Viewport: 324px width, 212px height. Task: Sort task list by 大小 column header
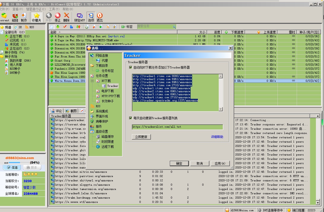(192, 32)
